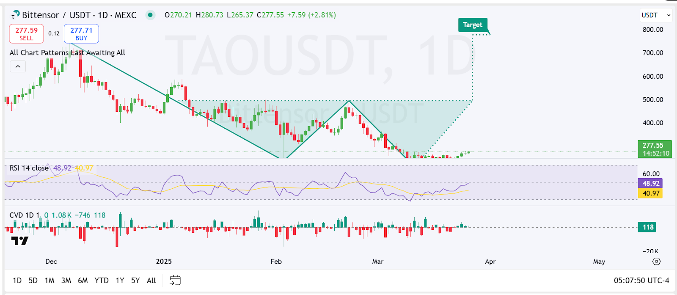Image resolution: width=677 pixels, height=295 pixels.
Task: Switch to the 3M time range
Action: (x=66, y=281)
